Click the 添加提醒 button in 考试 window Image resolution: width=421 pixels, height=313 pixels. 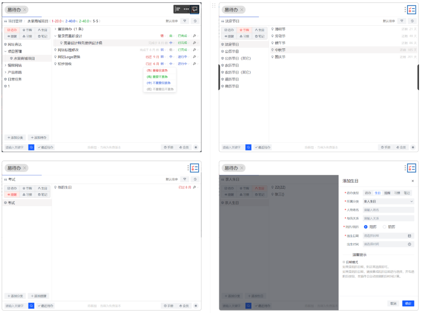pos(38,296)
